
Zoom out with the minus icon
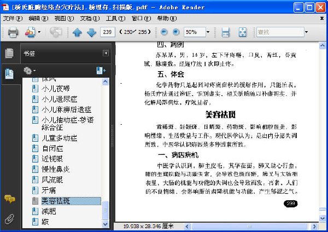point(164,32)
